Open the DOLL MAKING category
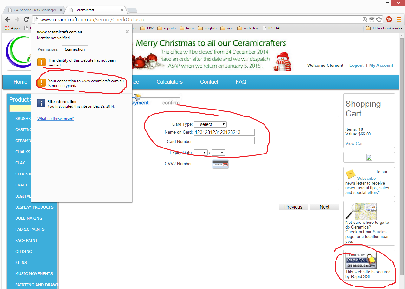 [29, 218]
